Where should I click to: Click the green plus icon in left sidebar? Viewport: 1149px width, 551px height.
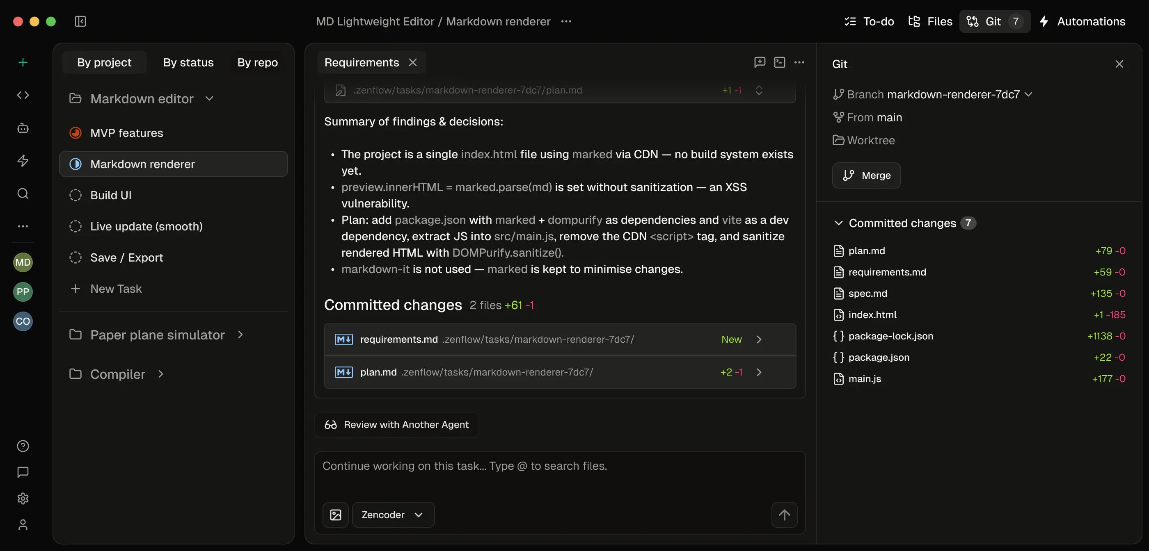[x=23, y=62]
